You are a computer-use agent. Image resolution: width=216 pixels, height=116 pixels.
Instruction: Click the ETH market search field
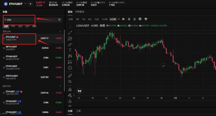(x=33, y=20)
